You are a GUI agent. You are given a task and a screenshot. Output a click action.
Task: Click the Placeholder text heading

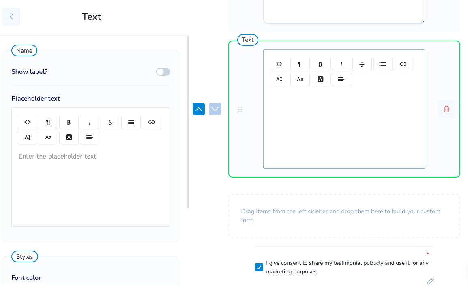(x=36, y=99)
